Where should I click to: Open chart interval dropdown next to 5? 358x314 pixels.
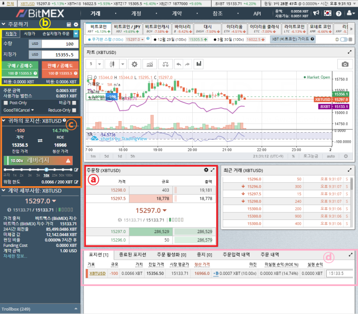tap(100, 64)
